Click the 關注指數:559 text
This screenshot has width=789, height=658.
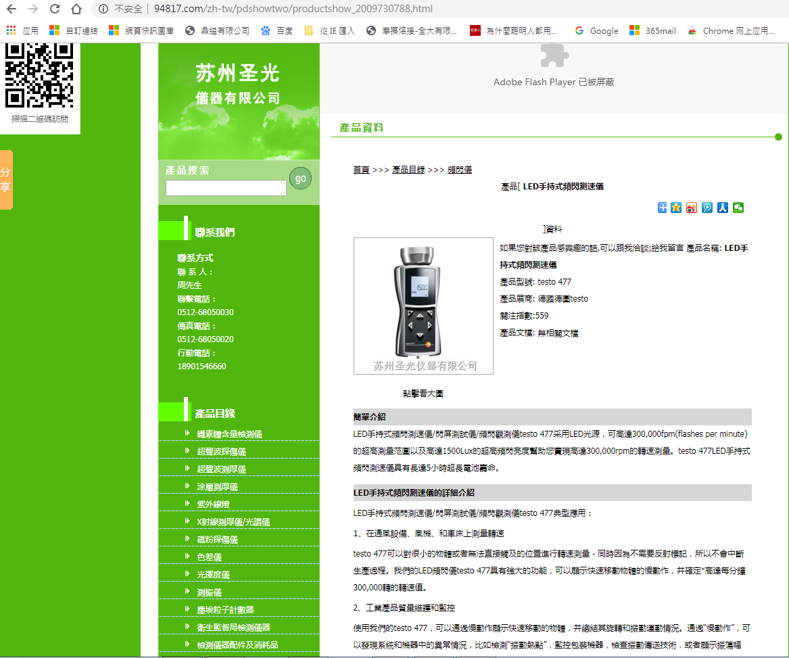pos(524,316)
